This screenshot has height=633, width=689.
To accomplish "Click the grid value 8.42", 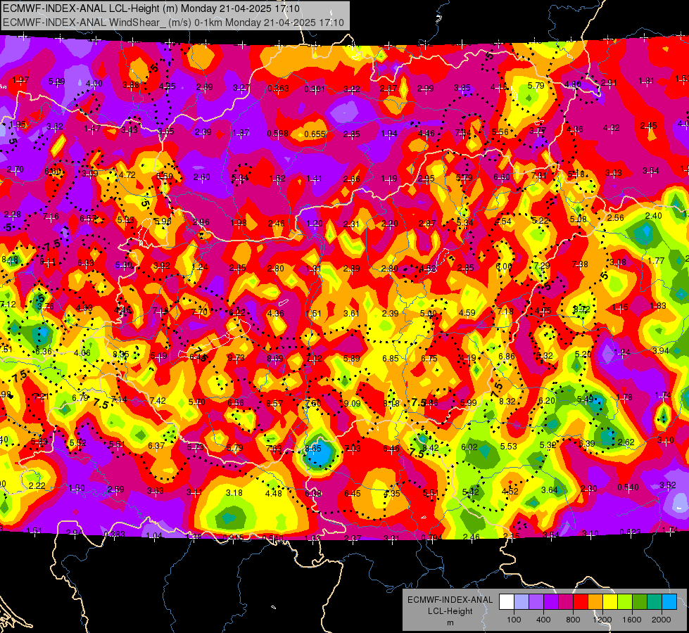I will coord(430,447).
